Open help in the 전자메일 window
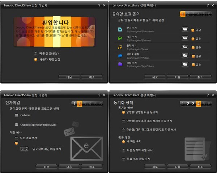The height and width of the screenshot is (174, 217). pos(99,95)
